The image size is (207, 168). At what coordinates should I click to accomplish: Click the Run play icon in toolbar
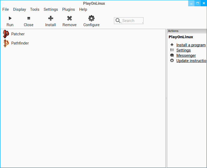10,18
